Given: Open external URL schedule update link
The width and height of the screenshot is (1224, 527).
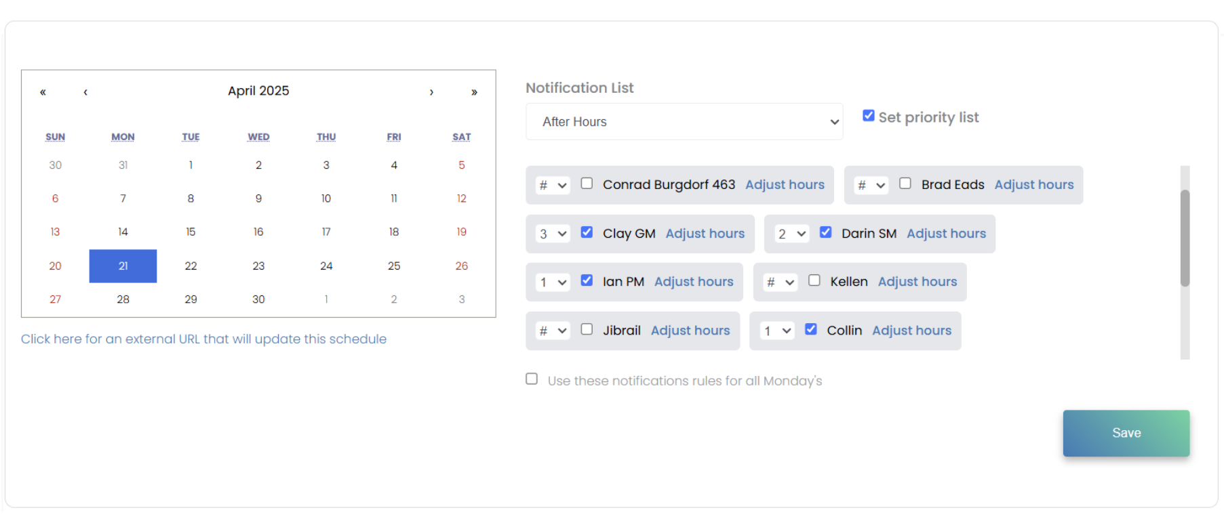Looking at the screenshot, I should point(203,339).
